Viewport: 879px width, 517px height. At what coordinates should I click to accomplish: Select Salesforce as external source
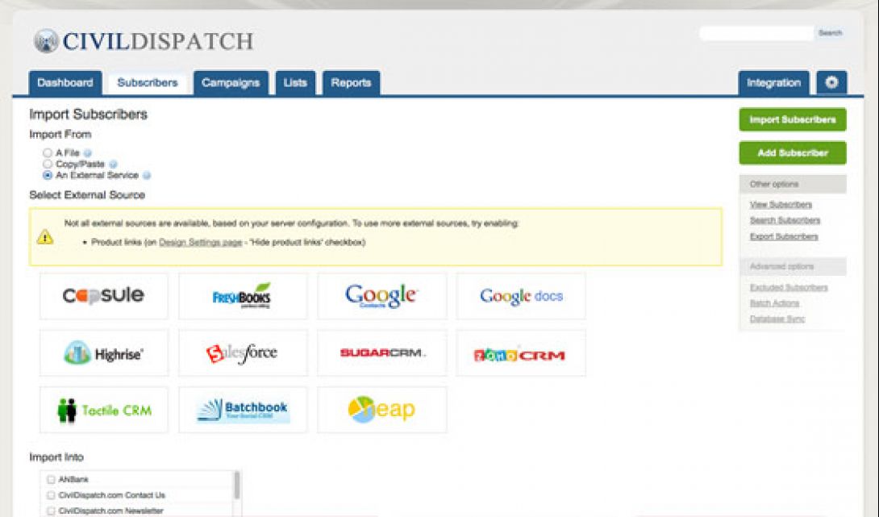pyautogui.click(x=243, y=352)
